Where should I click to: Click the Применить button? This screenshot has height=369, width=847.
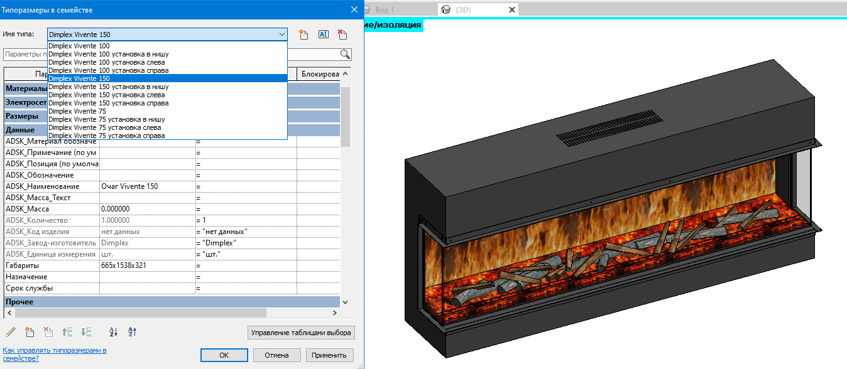pos(330,355)
